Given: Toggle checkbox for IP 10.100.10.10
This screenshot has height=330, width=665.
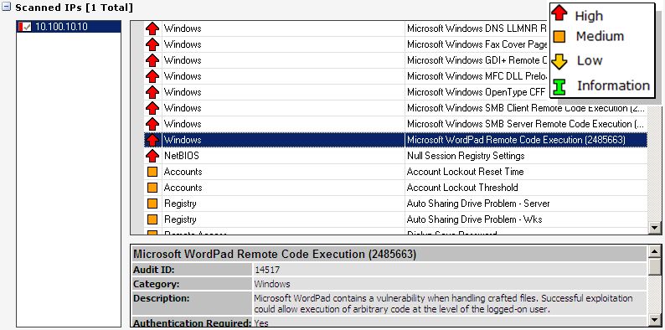Looking at the screenshot, I should 27,27.
